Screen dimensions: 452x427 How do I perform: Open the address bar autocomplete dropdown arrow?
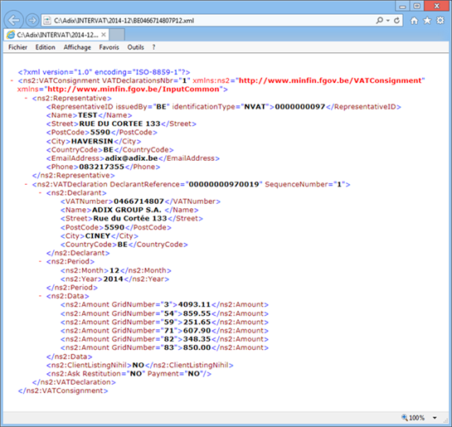point(387,21)
